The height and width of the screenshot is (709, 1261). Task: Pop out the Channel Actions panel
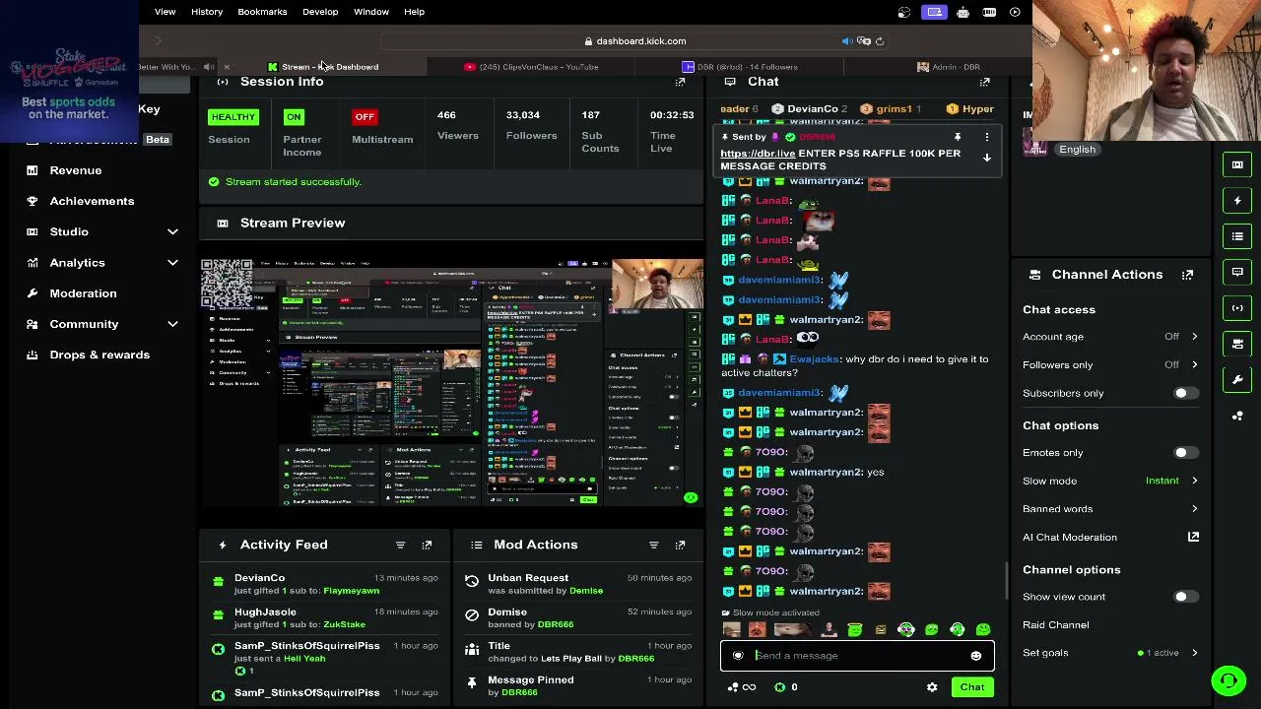point(1187,275)
